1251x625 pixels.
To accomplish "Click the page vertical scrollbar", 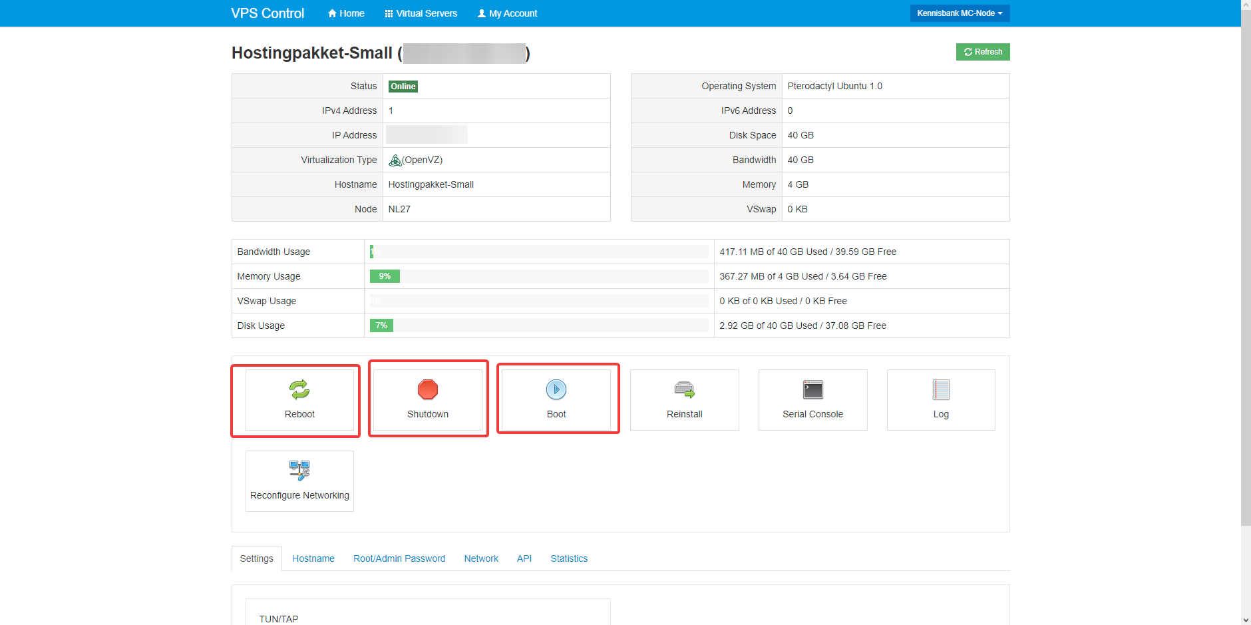I will coord(1246,266).
